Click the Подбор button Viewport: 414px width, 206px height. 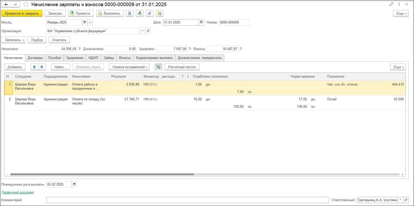pos(37,40)
